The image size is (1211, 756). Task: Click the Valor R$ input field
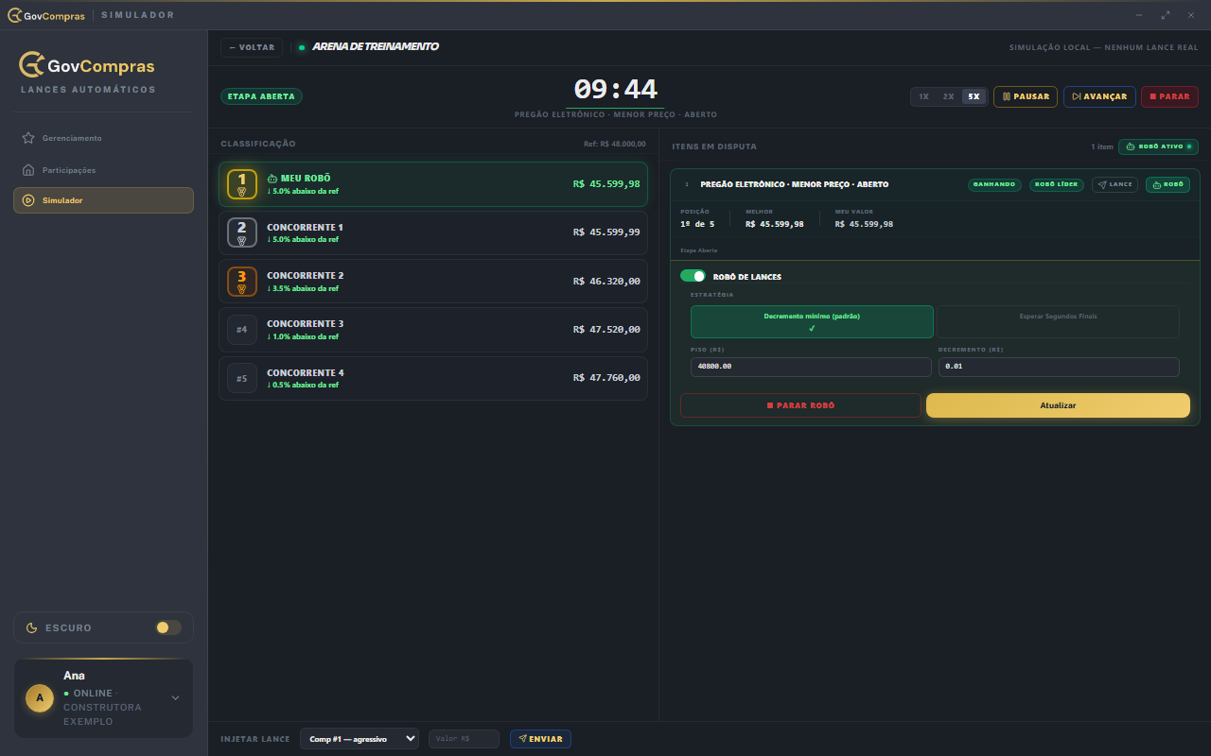pos(464,739)
